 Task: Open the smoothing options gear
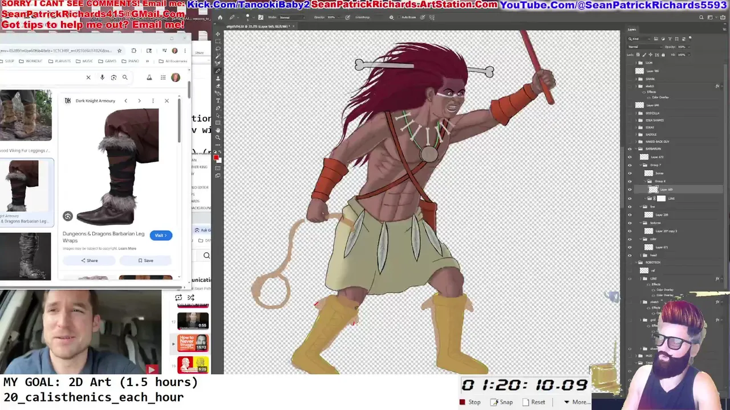391,17
